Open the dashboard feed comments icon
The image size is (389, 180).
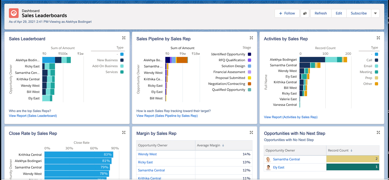tap(305, 13)
